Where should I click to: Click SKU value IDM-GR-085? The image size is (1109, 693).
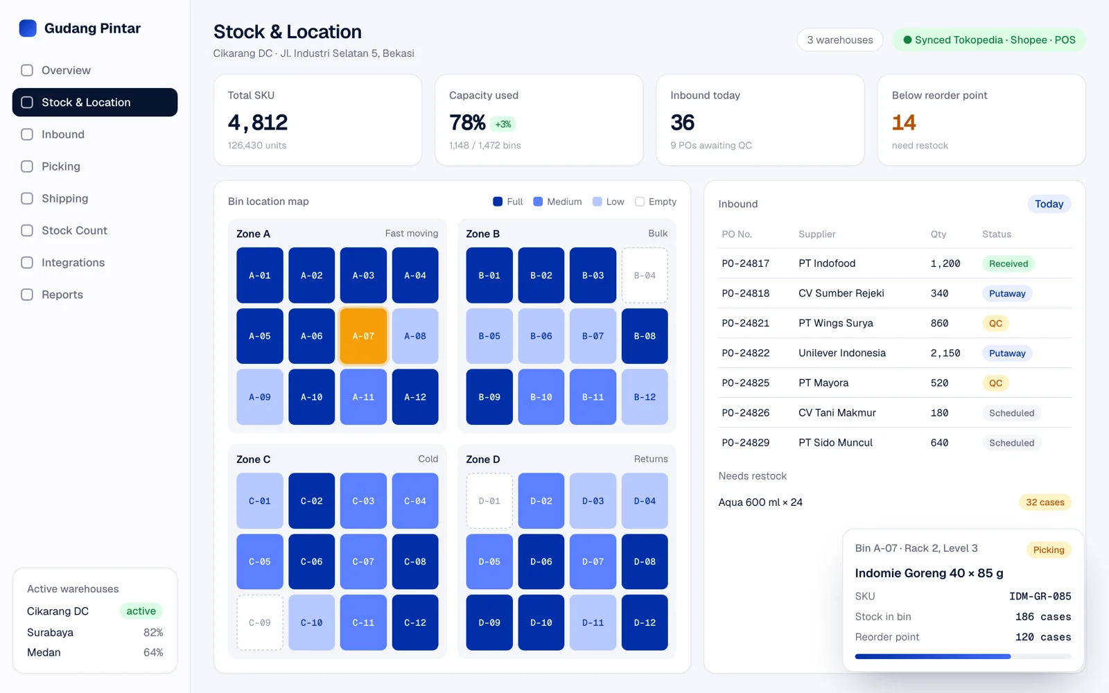pyautogui.click(x=1040, y=596)
